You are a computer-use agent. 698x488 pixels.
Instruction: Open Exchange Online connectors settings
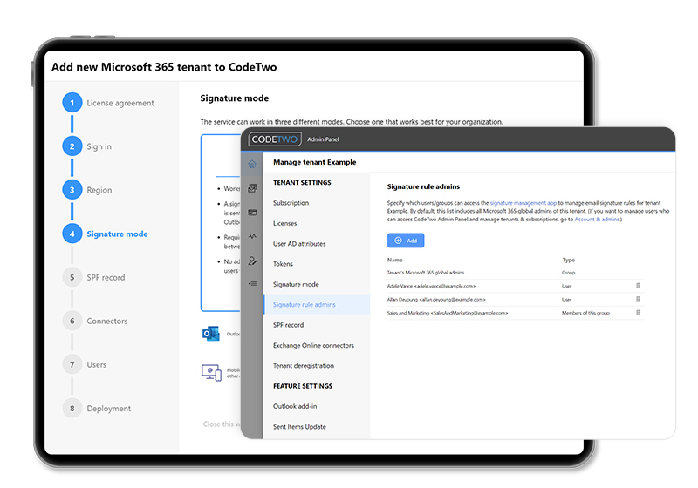tap(313, 345)
